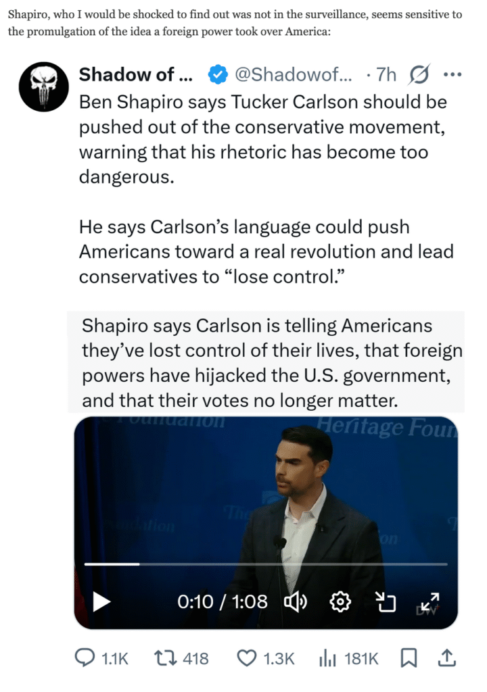
Task: Open the video settings gear
Action: (x=341, y=601)
